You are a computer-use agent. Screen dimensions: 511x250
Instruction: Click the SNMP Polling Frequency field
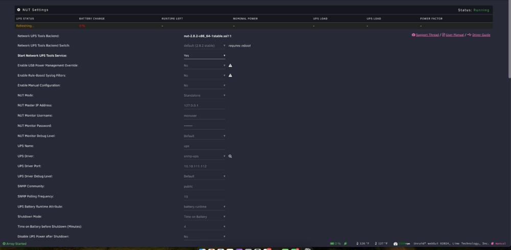(x=204, y=196)
